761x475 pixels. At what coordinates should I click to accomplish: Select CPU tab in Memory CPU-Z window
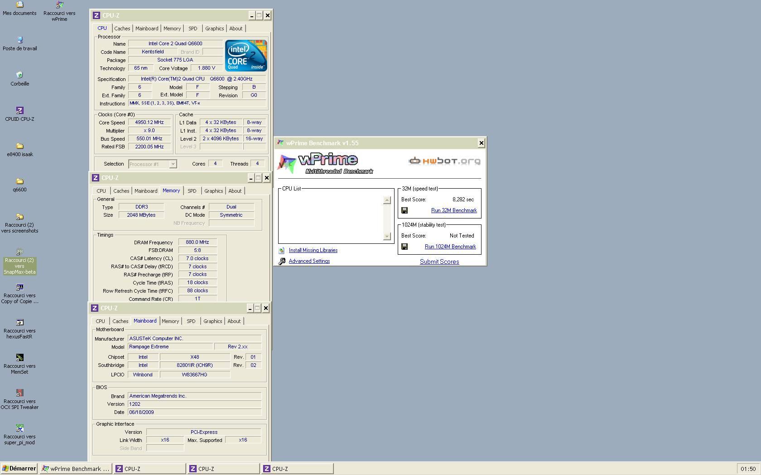tap(101, 191)
